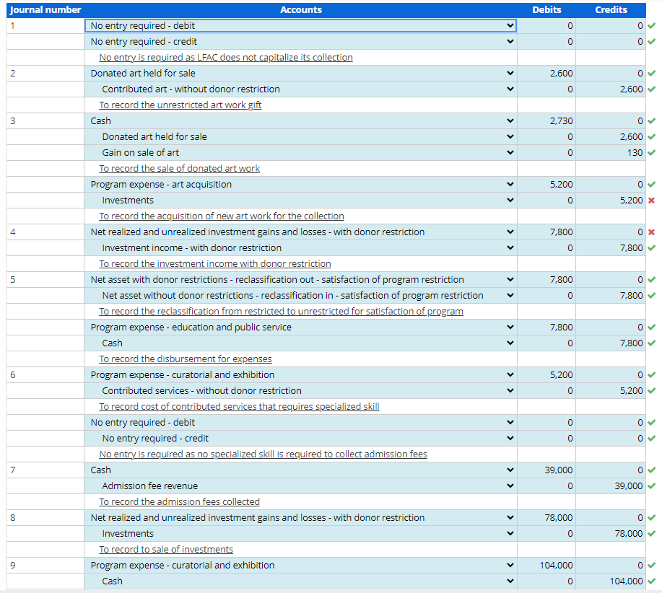The width and height of the screenshot is (662, 593).
Task: Open the 'No entry required - debit' dropdown in journal 1
Action: coord(300,26)
